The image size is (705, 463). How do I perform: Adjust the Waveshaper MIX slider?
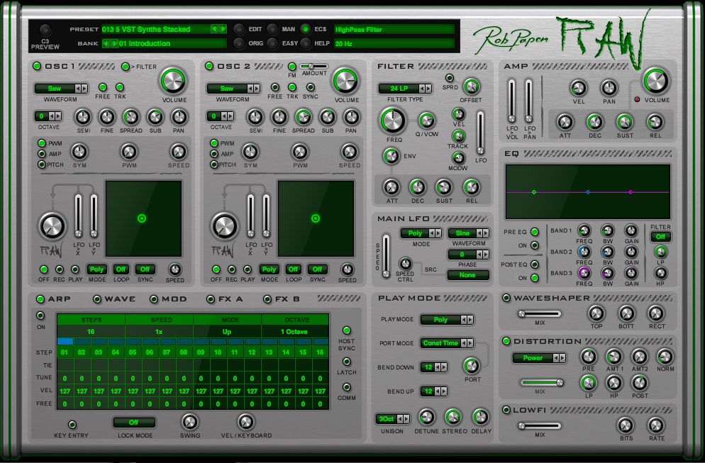click(539, 314)
